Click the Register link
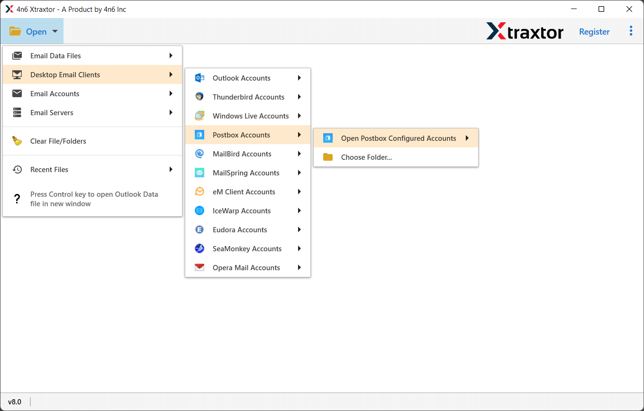Screen dimensions: 644x411 tap(594, 32)
